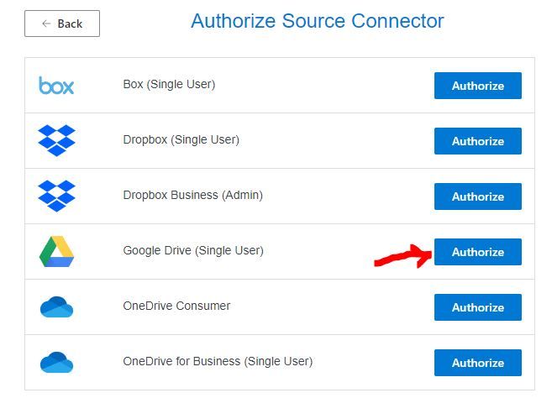The image size is (552, 419).
Task: Authorize the Google Drive (Single User) connector
Action: pos(477,252)
